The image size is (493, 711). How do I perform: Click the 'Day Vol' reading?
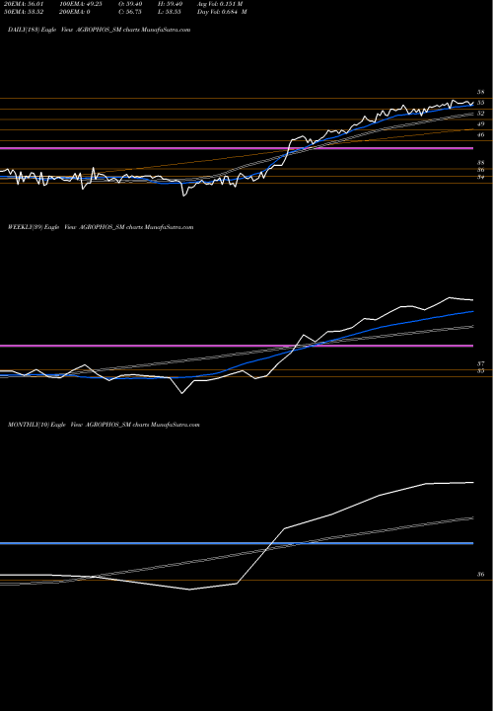click(222, 12)
